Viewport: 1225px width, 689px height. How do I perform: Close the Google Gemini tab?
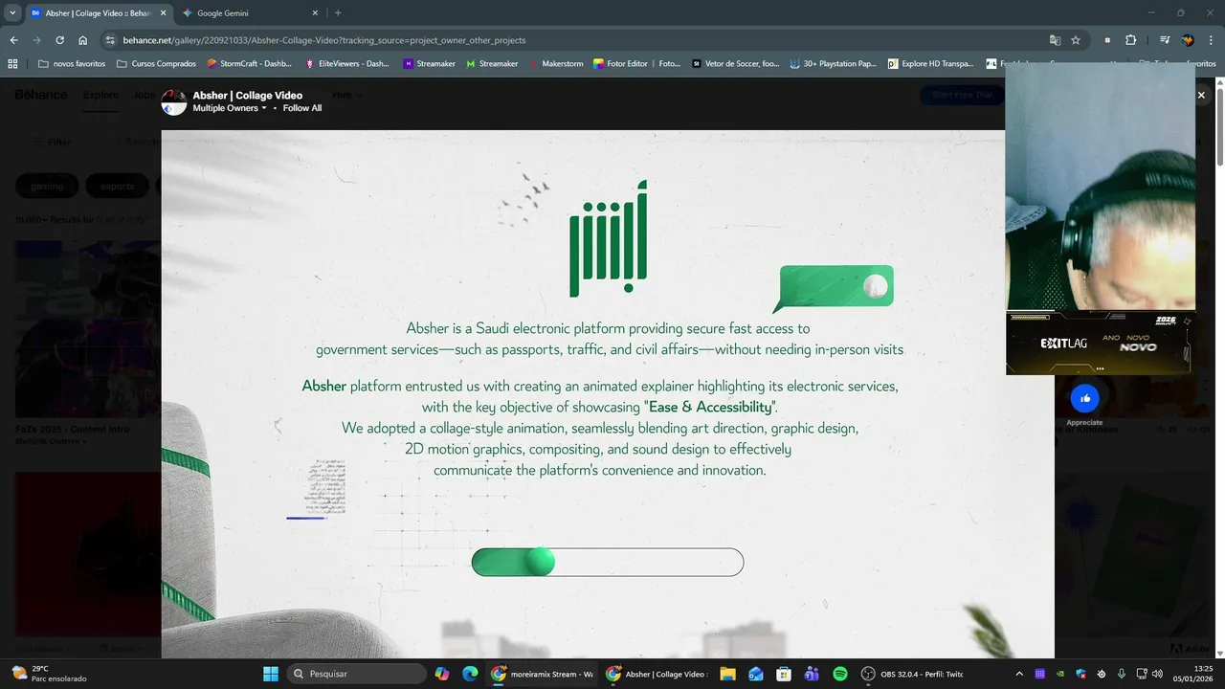(315, 13)
